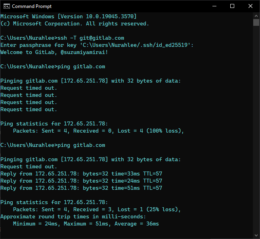Click the reply line with time=33ms

tap(81, 173)
